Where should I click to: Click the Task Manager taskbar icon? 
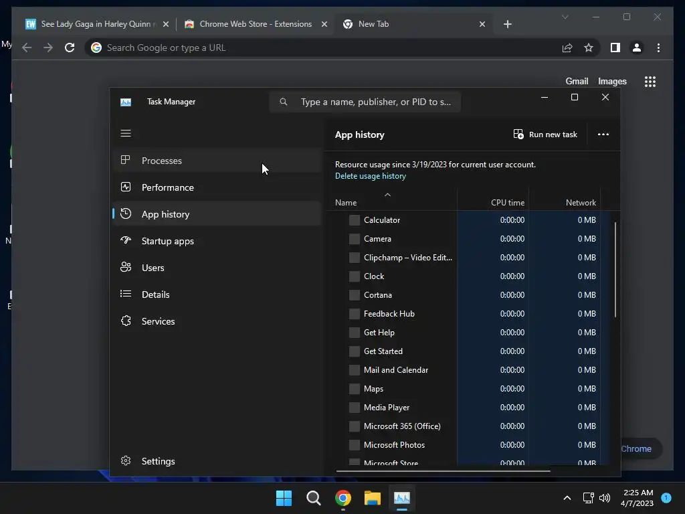click(402, 498)
